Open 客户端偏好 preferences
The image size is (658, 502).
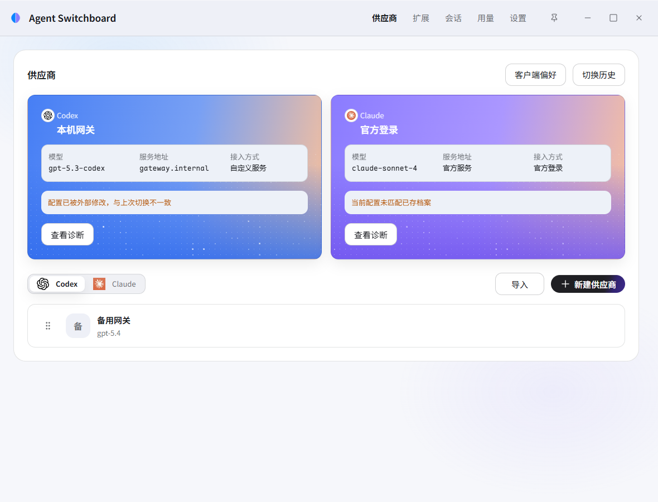535,75
